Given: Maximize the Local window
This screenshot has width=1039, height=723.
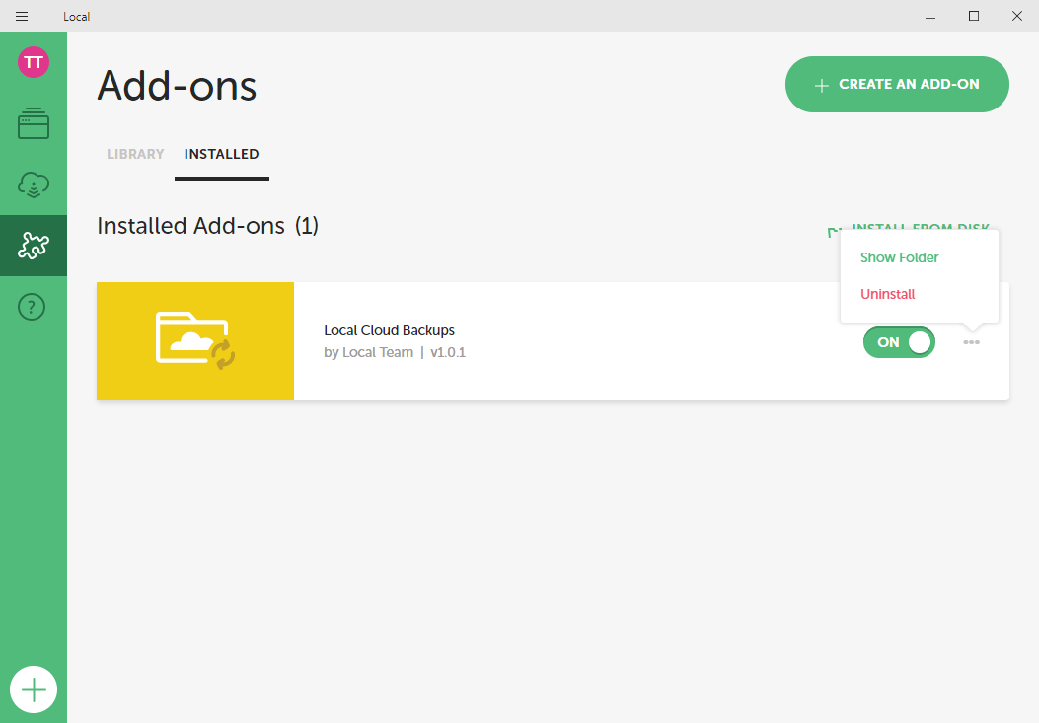Looking at the screenshot, I should [x=974, y=16].
